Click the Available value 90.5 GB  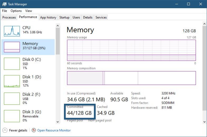click(119, 100)
